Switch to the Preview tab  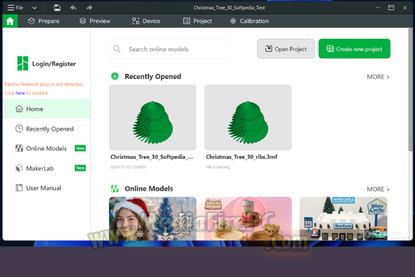[x=95, y=21]
